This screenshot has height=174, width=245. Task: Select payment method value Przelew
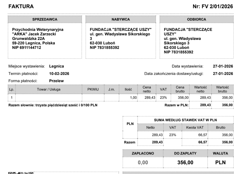point(56,81)
